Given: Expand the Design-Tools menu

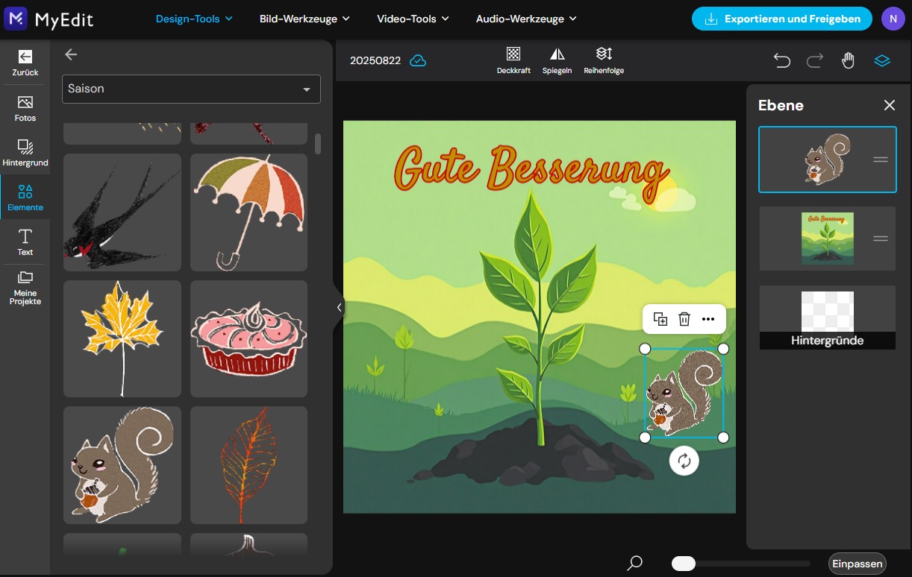Looking at the screenshot, I should [x=194, y=19].
